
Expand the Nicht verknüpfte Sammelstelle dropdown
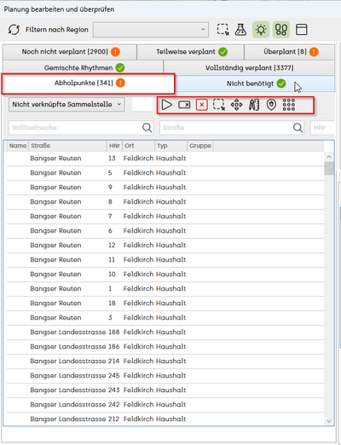(x=66, y=105)
